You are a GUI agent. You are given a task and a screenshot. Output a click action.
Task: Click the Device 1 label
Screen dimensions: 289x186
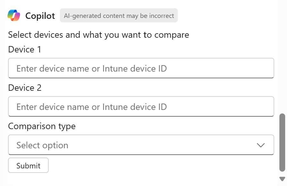[x=22, y=50]
